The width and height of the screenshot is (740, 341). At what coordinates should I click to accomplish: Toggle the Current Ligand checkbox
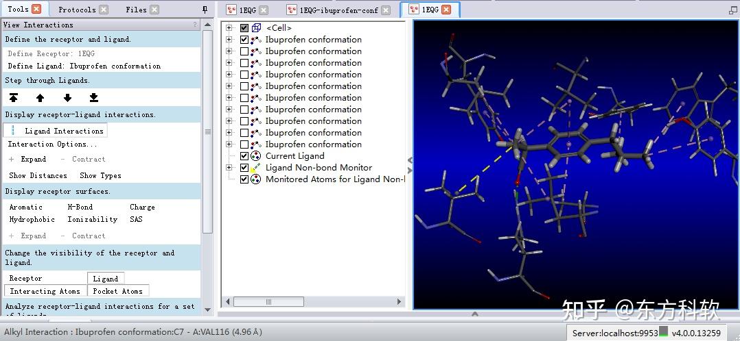point(244,156)
